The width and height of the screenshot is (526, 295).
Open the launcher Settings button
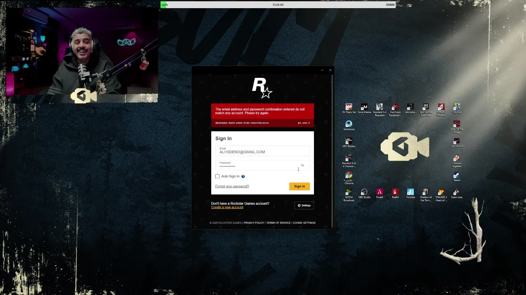tap(304, 205)
